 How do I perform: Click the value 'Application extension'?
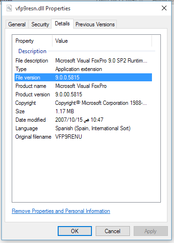pyautogui.click(x=79, y=69)
